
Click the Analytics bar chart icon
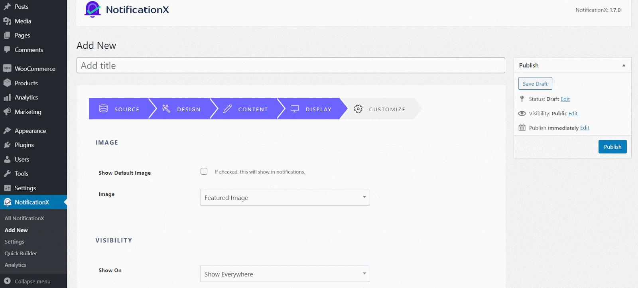coord(7,97)
